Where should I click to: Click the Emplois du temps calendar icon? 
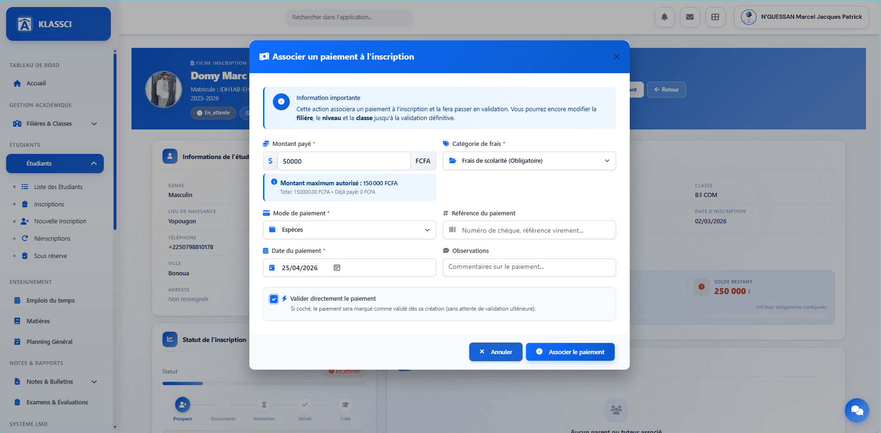point(17,300)
